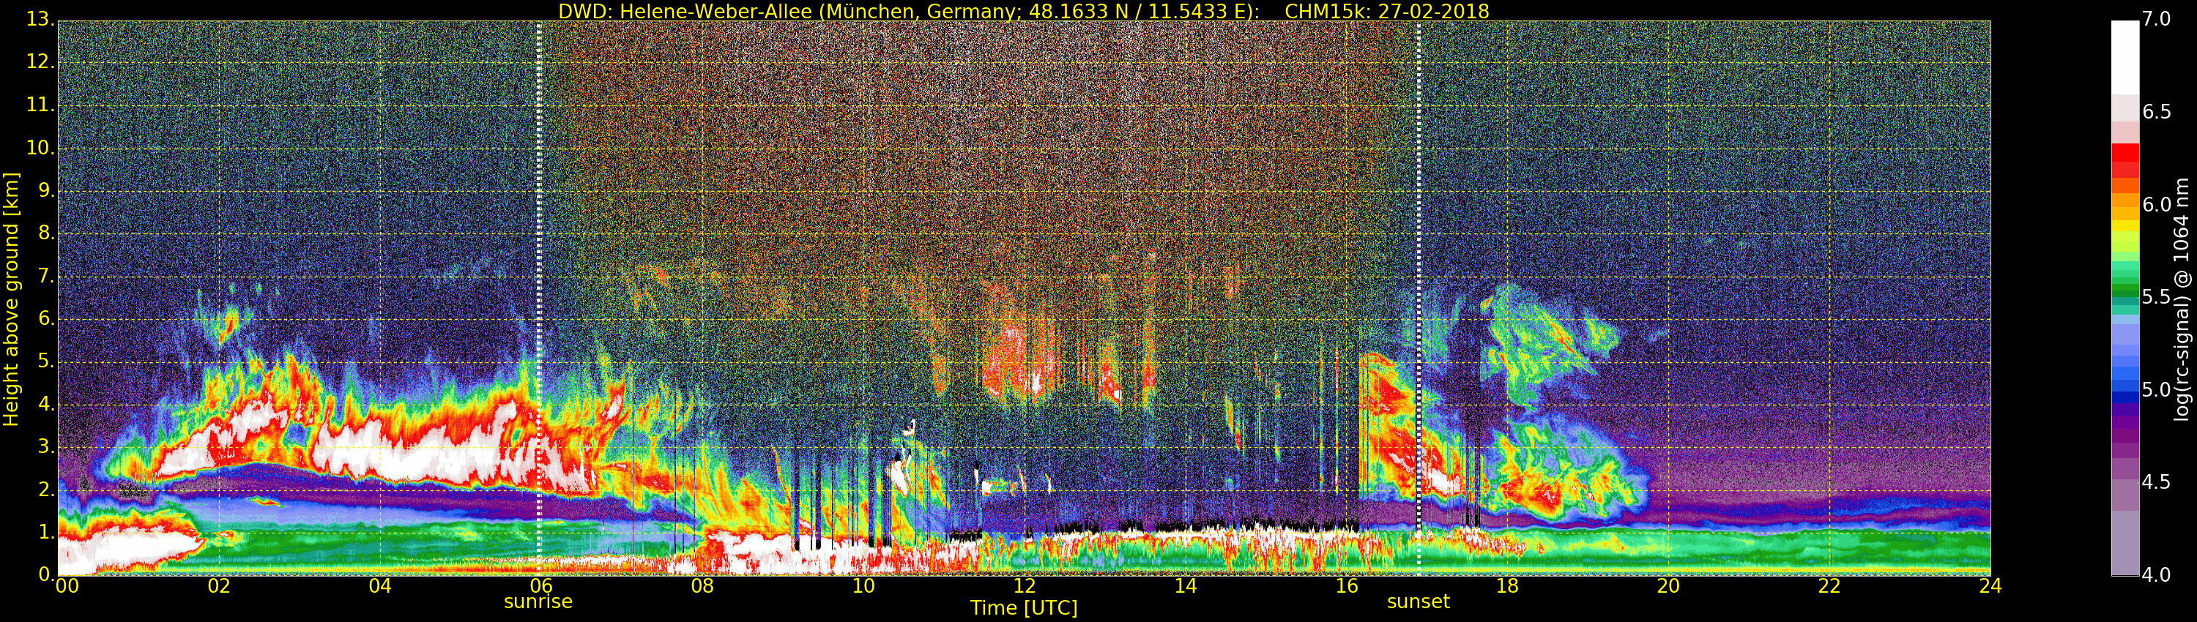Click the y-axis tick label '3.'

coord(47,446)
